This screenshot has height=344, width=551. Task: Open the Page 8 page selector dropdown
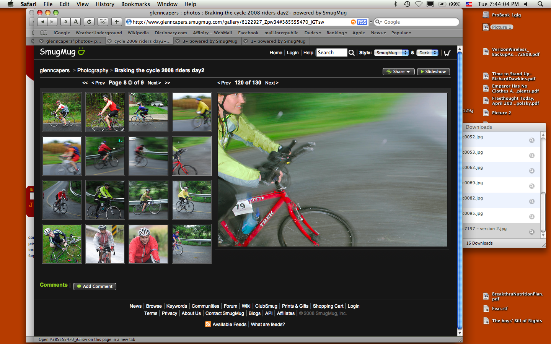click(x=130, y=83)
